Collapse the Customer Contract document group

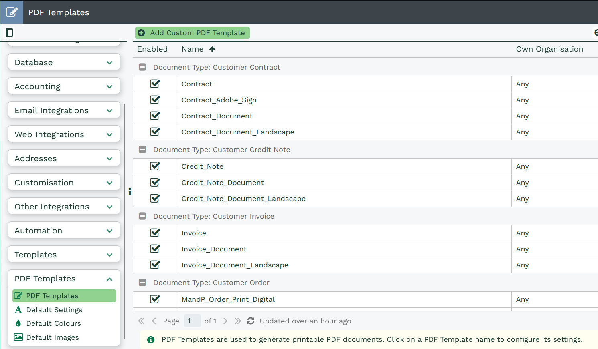[142, 67]
